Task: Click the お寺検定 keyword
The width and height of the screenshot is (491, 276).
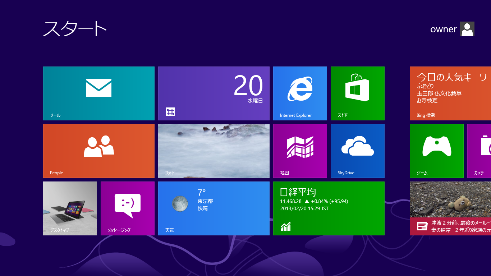Action: (427, 101)
